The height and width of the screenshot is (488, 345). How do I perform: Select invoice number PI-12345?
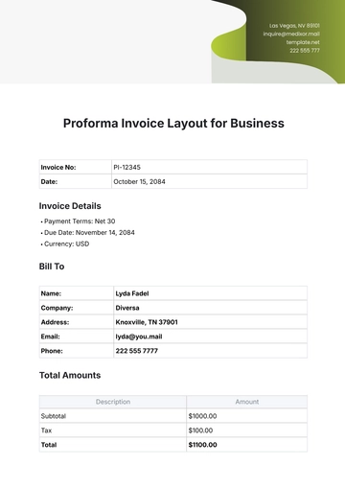(127, 167)
